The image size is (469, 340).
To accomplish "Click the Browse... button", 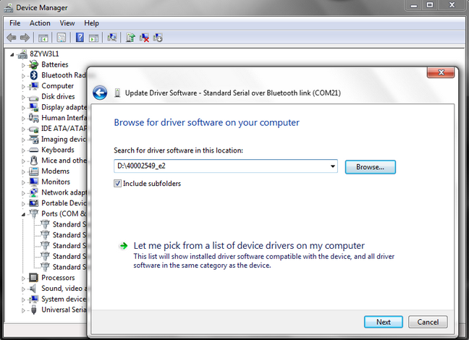I will pyautogui.click(x=370, y=167).
